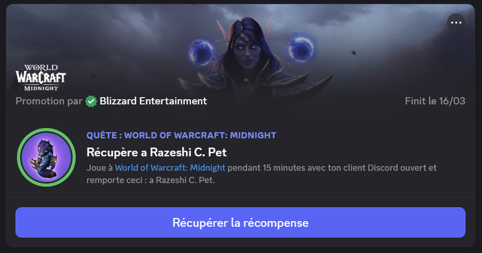Click the Razeshi pet reward icon

[x=46, y=157]
